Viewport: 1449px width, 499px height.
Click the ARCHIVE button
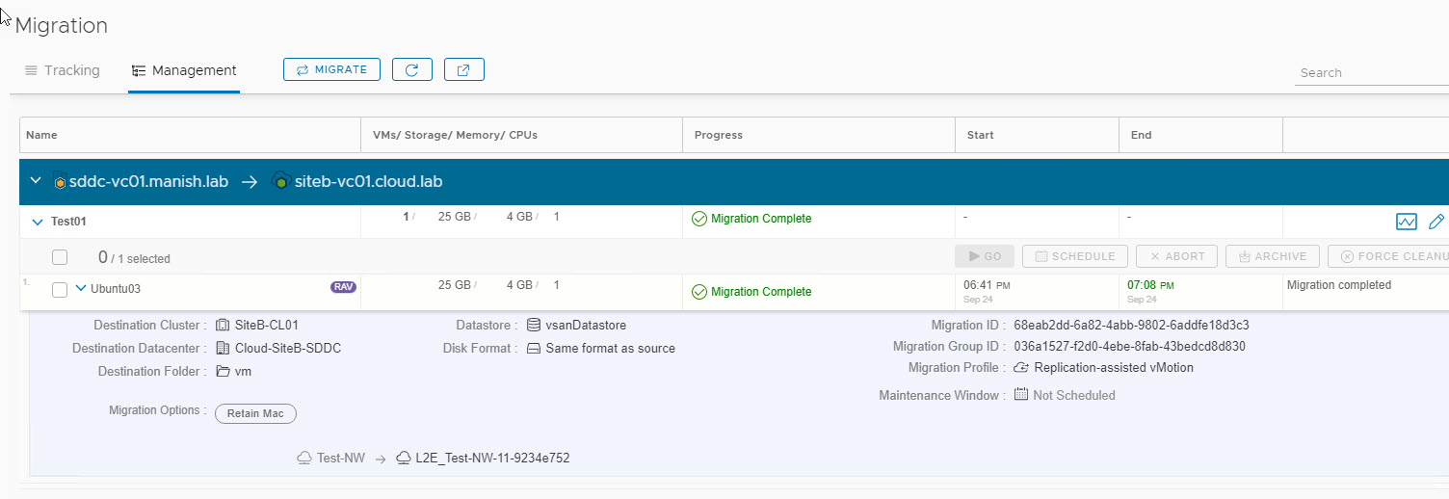[1271, 256]
